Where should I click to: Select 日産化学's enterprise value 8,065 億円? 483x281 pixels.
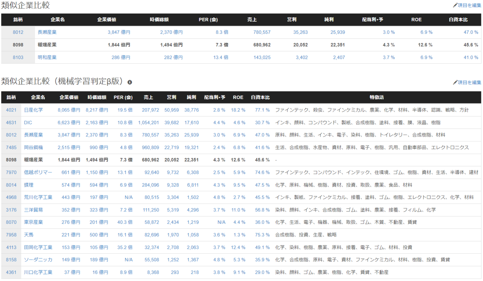click(69, 110)
